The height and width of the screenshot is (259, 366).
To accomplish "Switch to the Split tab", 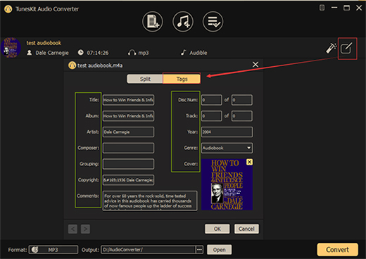I will point(145,79).
